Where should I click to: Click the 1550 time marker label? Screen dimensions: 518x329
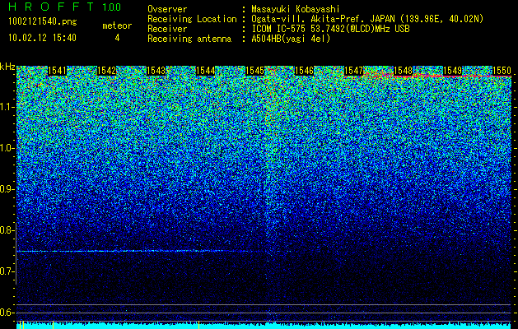point(502,71)
